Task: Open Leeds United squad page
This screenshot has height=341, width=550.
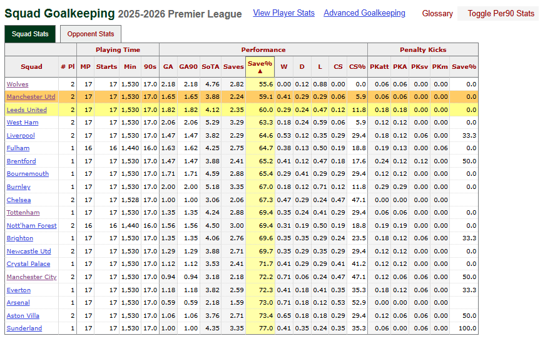Action: (x=26, y=109)
